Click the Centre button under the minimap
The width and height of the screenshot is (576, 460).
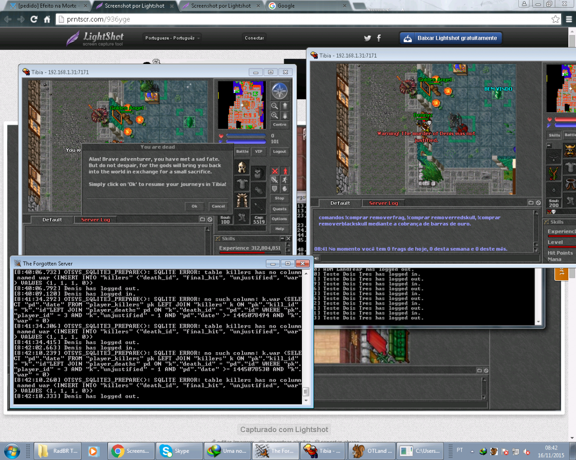279,125
